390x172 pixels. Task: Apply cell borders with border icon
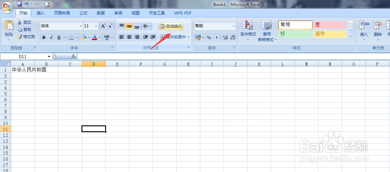click(x=71, y=37)
